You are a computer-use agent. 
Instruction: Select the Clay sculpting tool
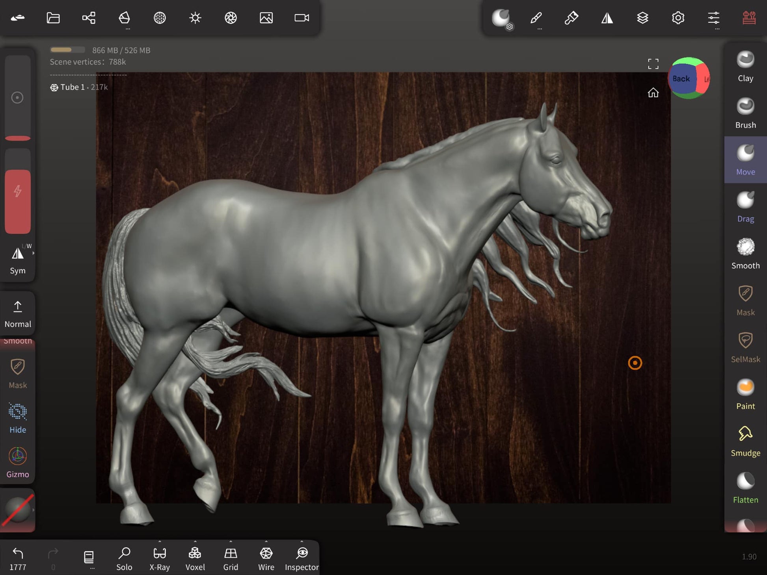[x=745, y=66]
